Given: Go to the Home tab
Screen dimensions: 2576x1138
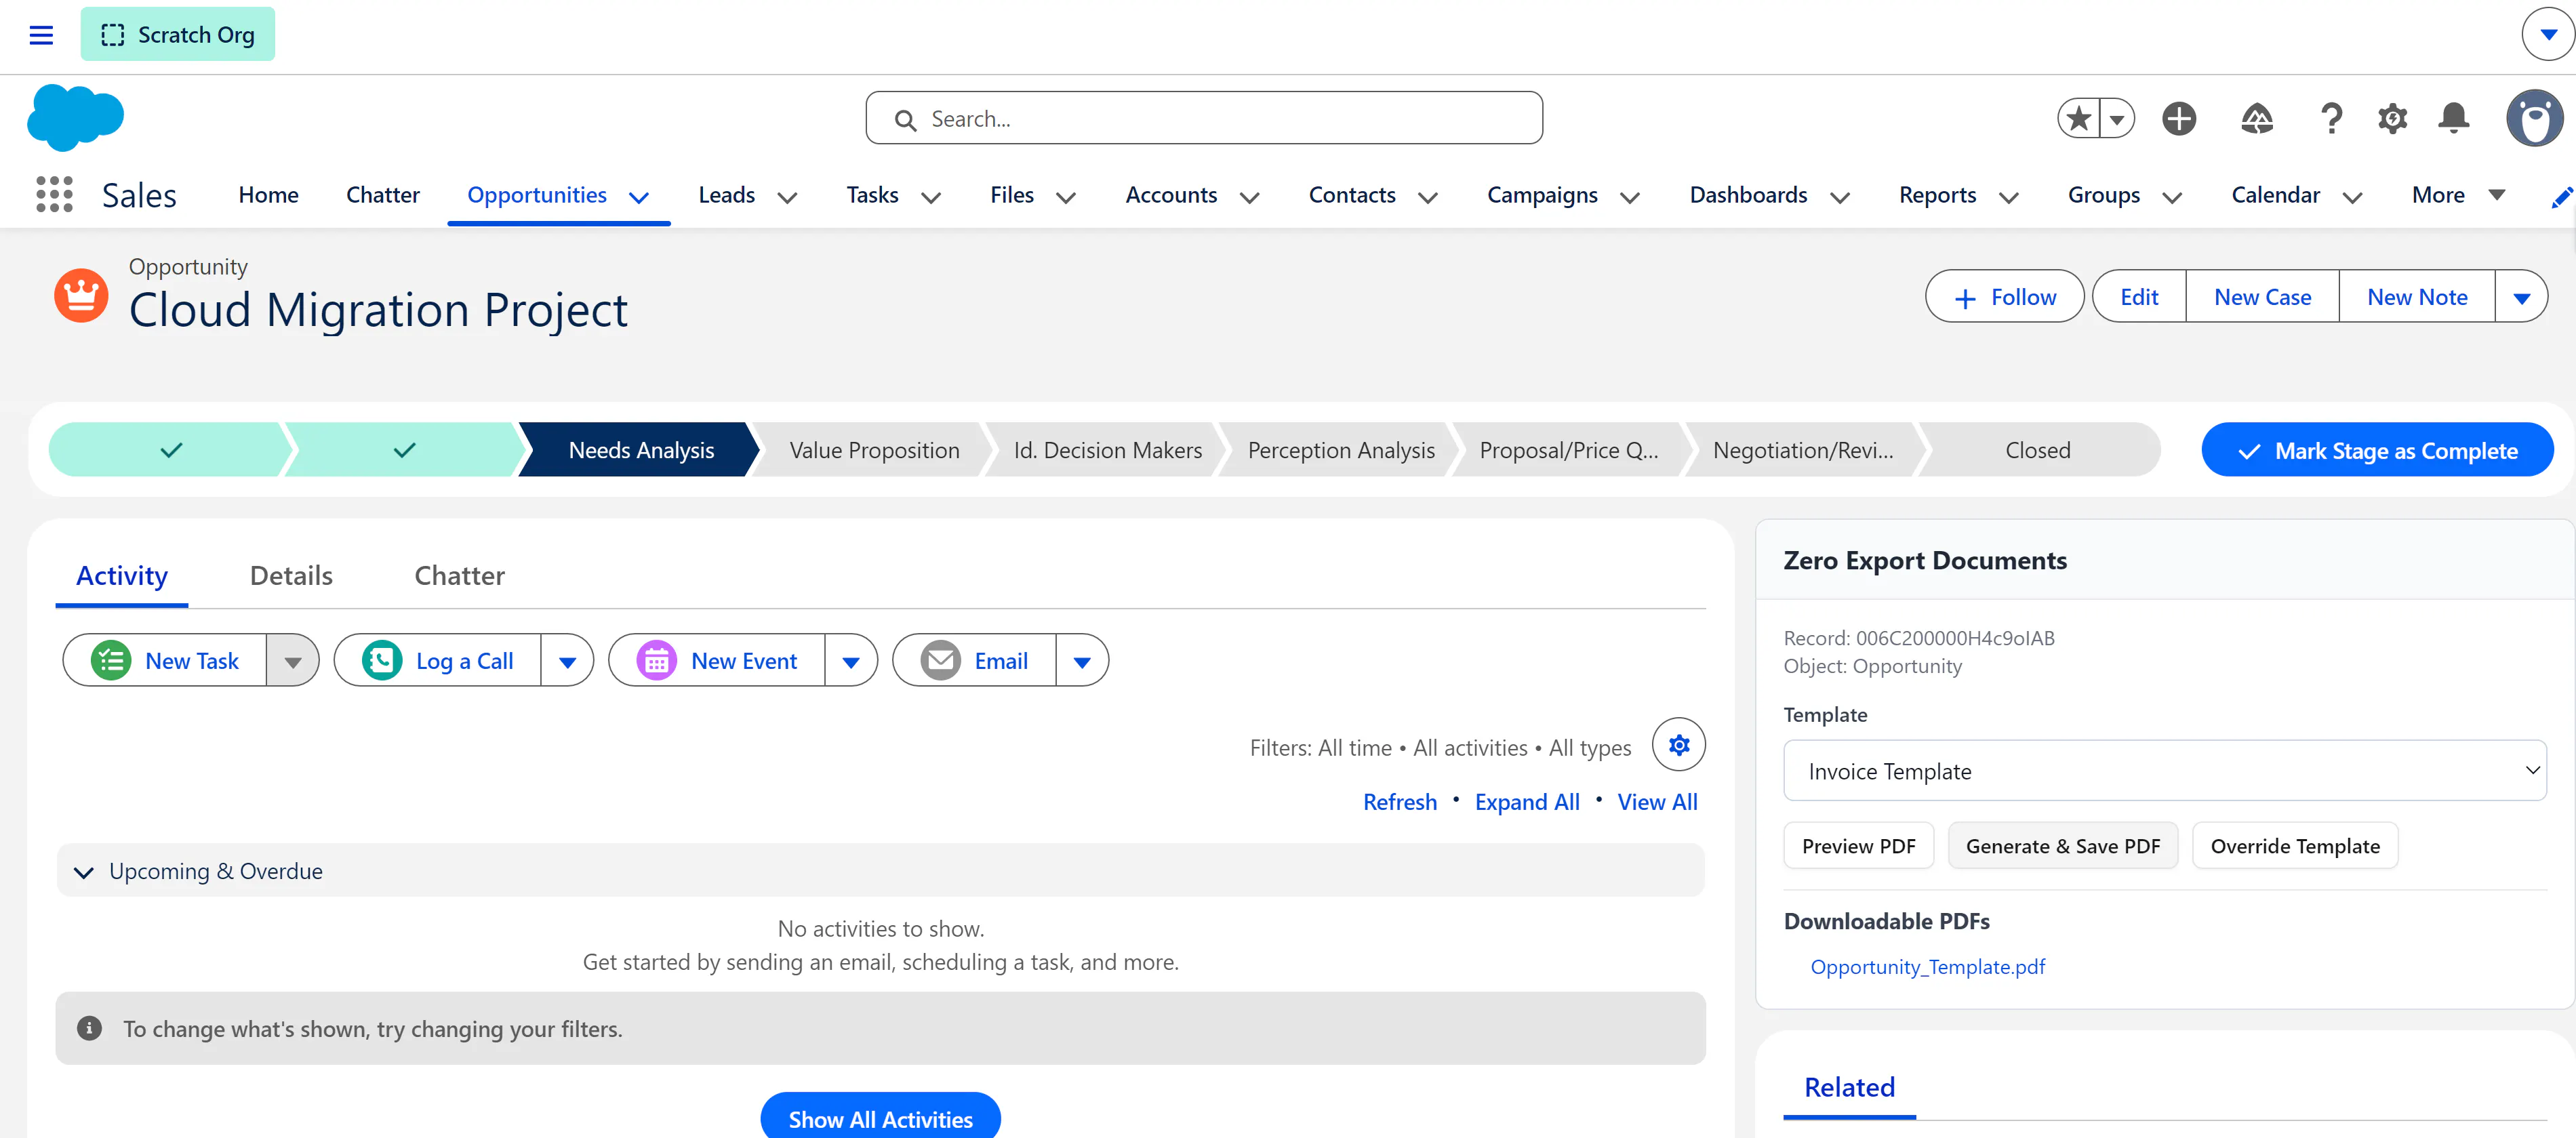Looking at the screenshot, I should click(x=268, y=195).
